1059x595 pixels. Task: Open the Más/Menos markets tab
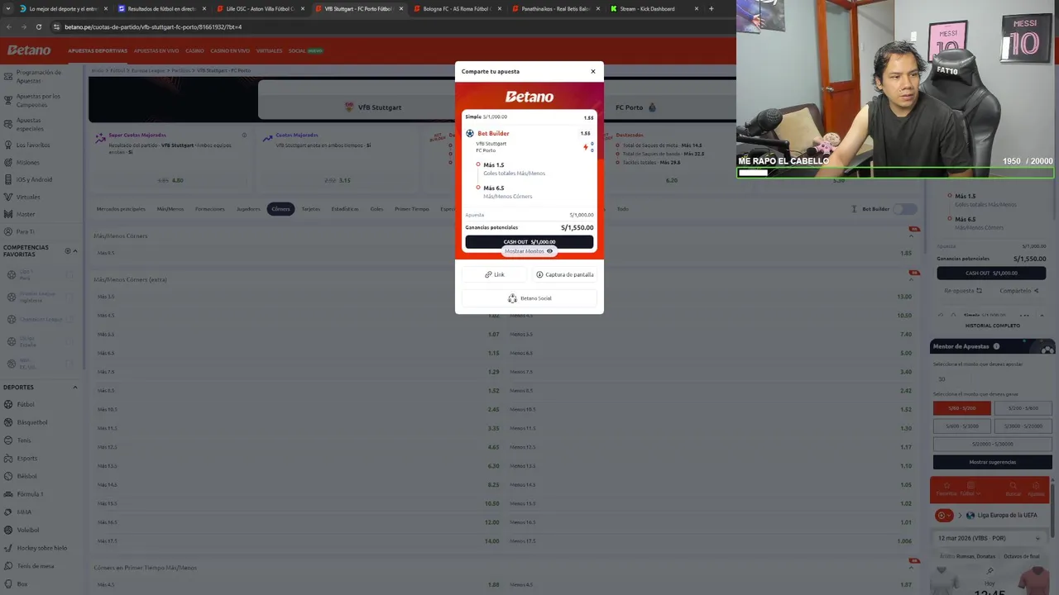(170, 209)
